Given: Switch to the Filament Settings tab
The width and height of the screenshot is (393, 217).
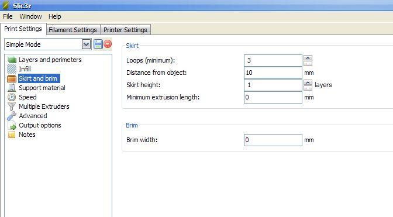Looking at the screenshot, I should coord(73,30).
